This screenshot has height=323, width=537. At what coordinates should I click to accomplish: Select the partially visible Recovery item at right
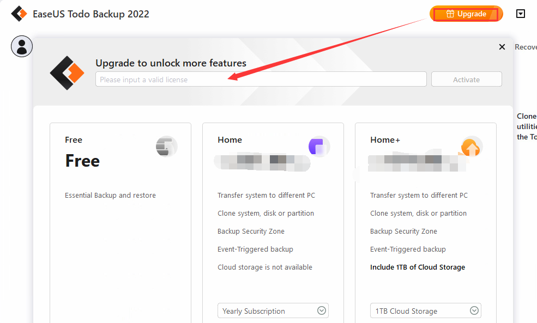point(526,47)
